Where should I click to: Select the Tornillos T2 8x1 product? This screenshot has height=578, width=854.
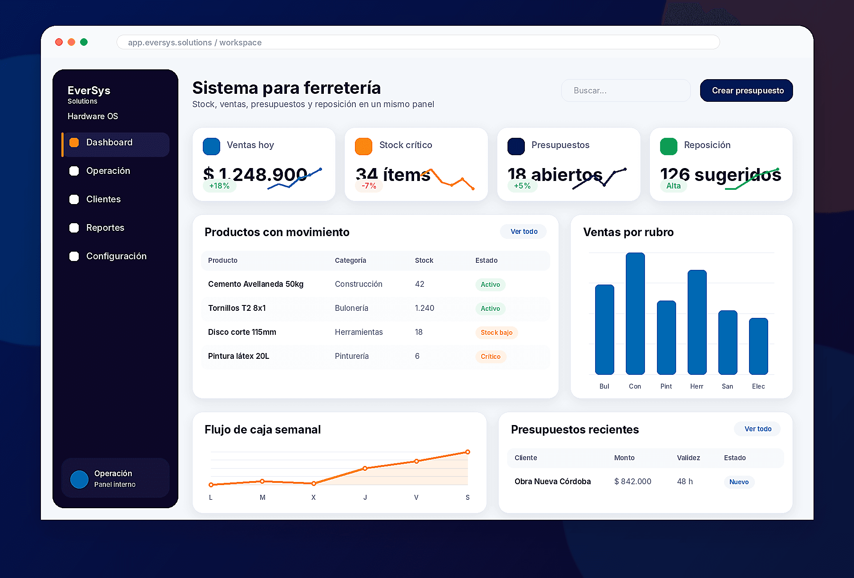[x=375, y=308]
